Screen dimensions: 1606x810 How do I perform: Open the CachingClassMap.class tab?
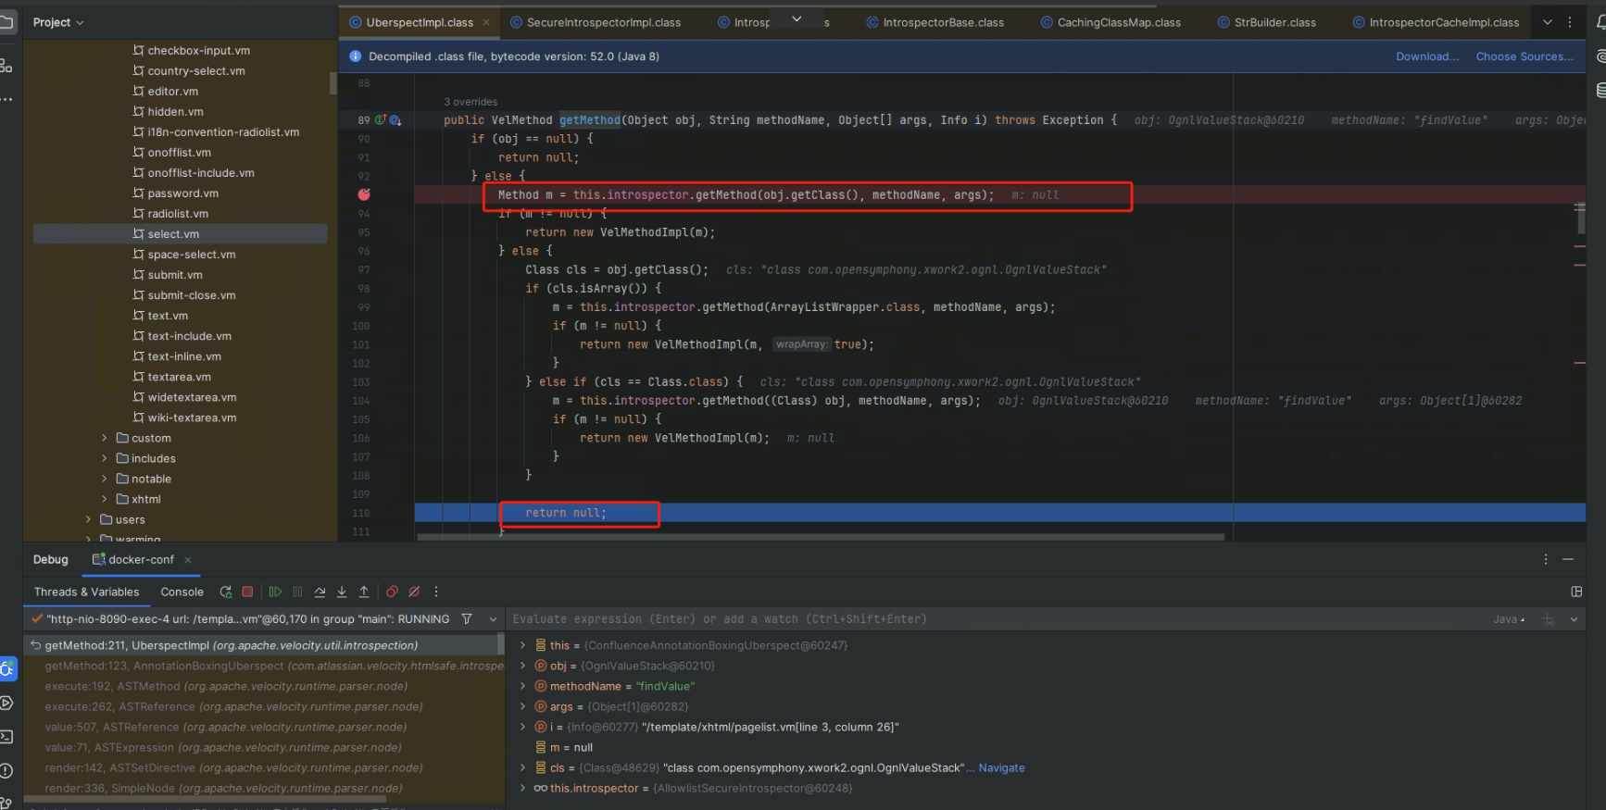[x=1110, y=22]
